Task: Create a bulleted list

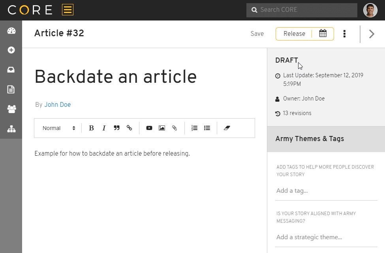Action: [x=207, y=128]
